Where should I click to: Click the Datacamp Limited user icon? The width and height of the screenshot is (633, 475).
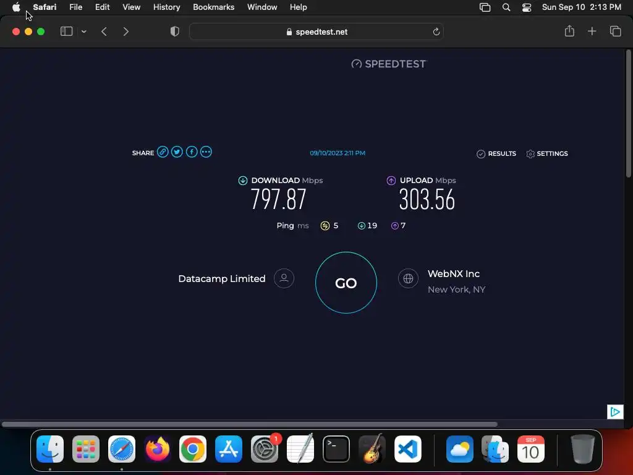284,278
